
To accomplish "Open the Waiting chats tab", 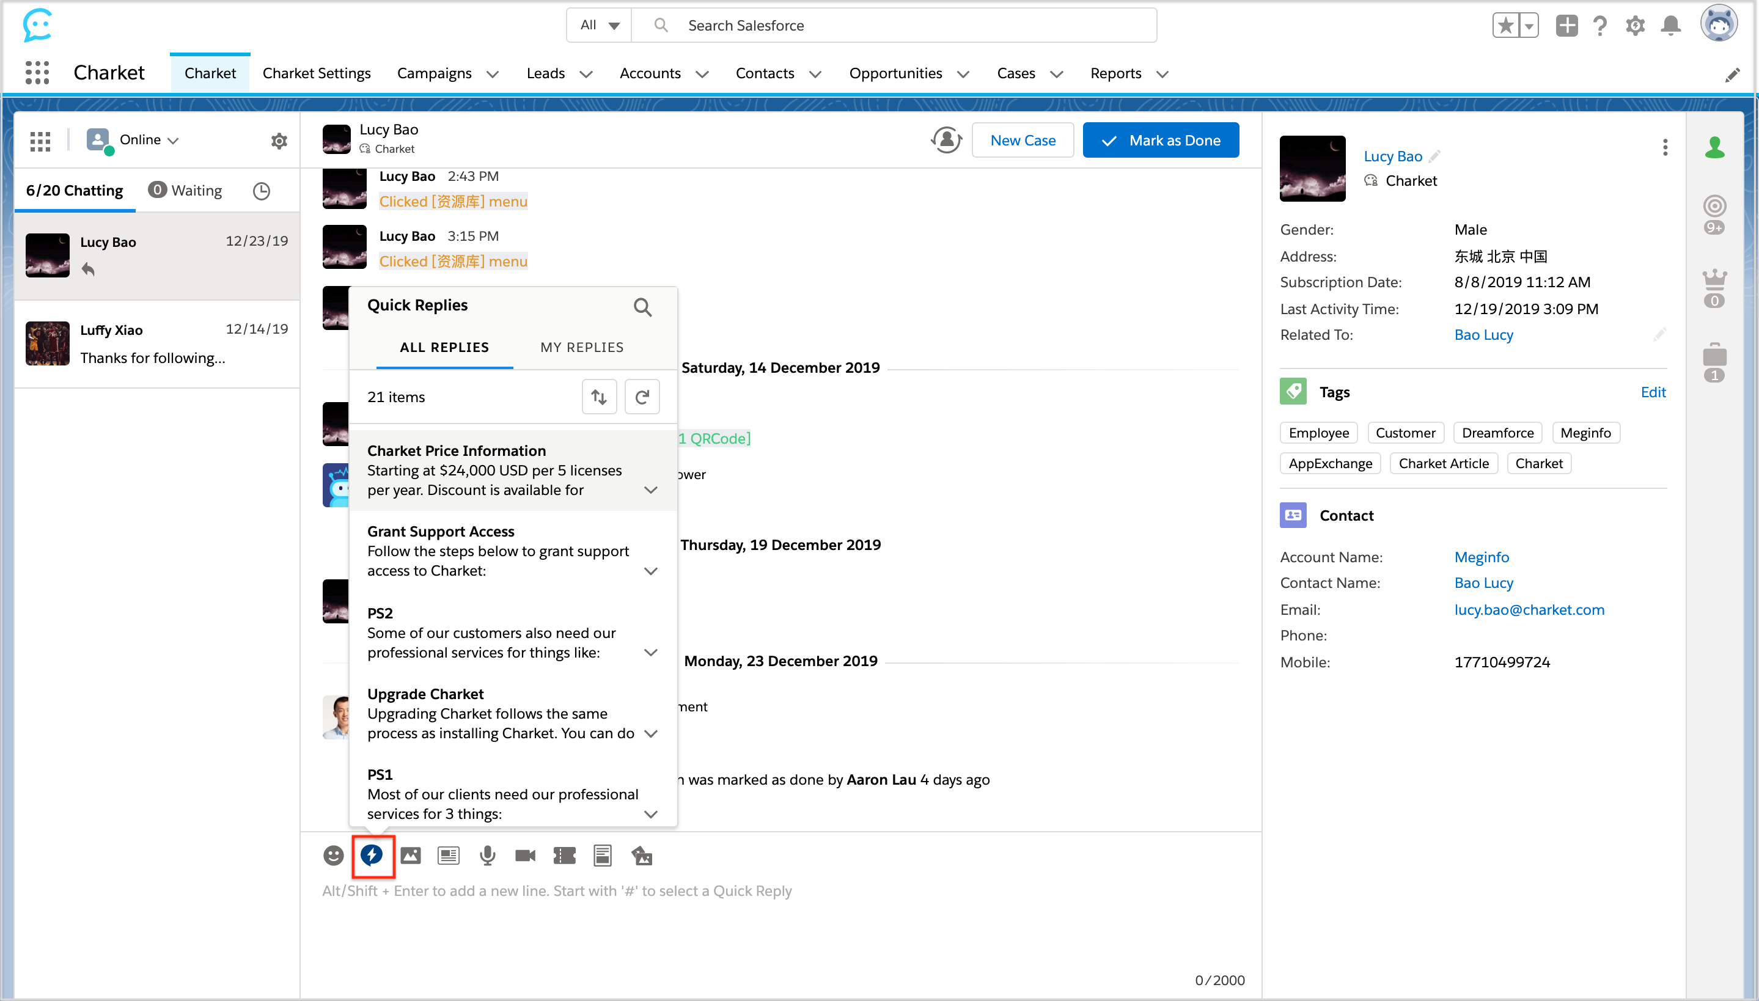I will pyautogui.click(x=186, y=191).
